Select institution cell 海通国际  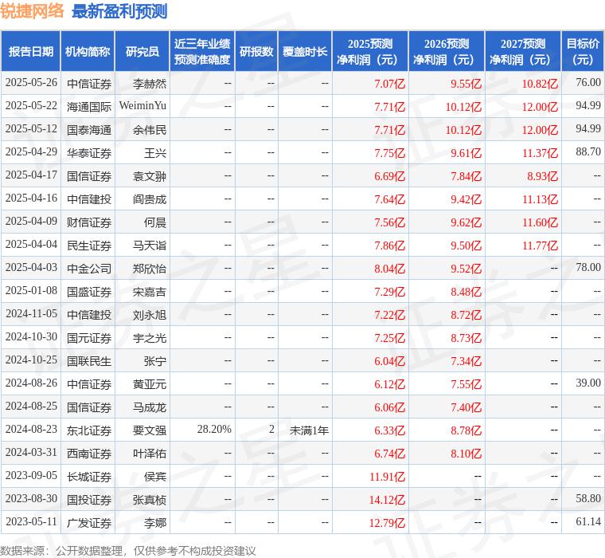pyautogui.click(x=89, y=107)
